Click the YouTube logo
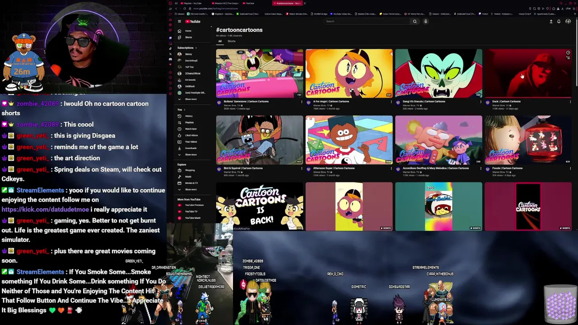Image resolution: width=578 pixels, height=325 pixels. [193, 22]
